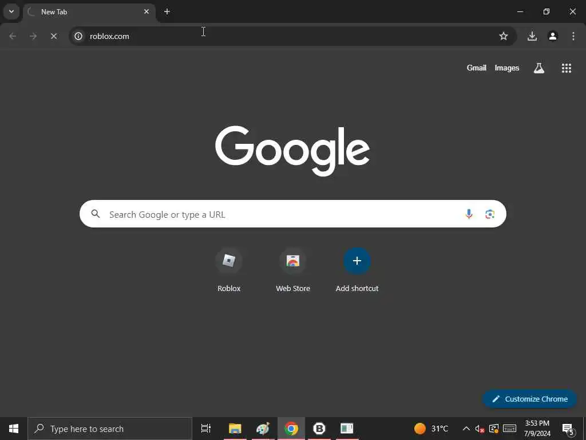Stop loading the page

(54, 36)
